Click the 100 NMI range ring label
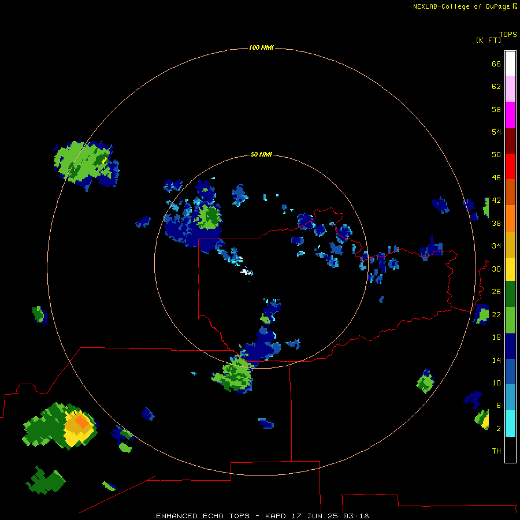This screenshot has width=520, height=520. click(x=261, y=48)
